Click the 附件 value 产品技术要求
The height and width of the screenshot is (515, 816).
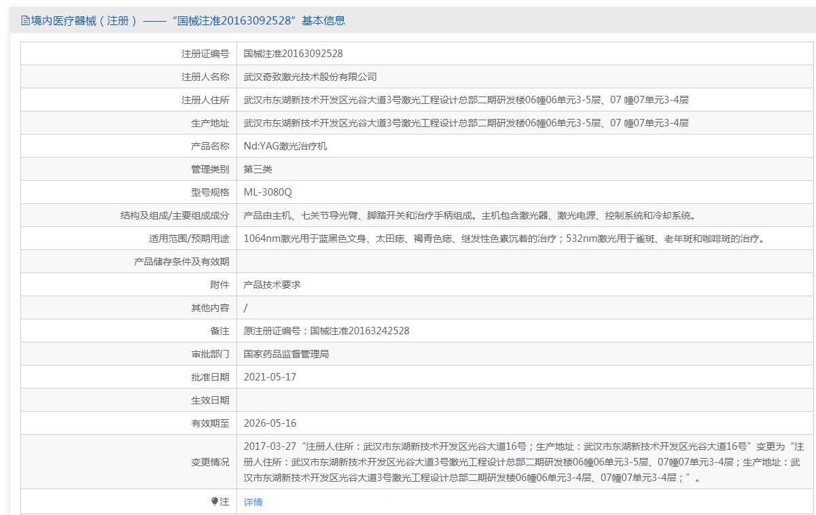tap(272, 285)
